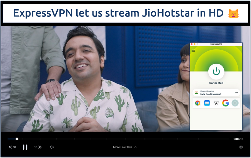Expand the More Like This panel
The image size is (251, 158).
125,147
